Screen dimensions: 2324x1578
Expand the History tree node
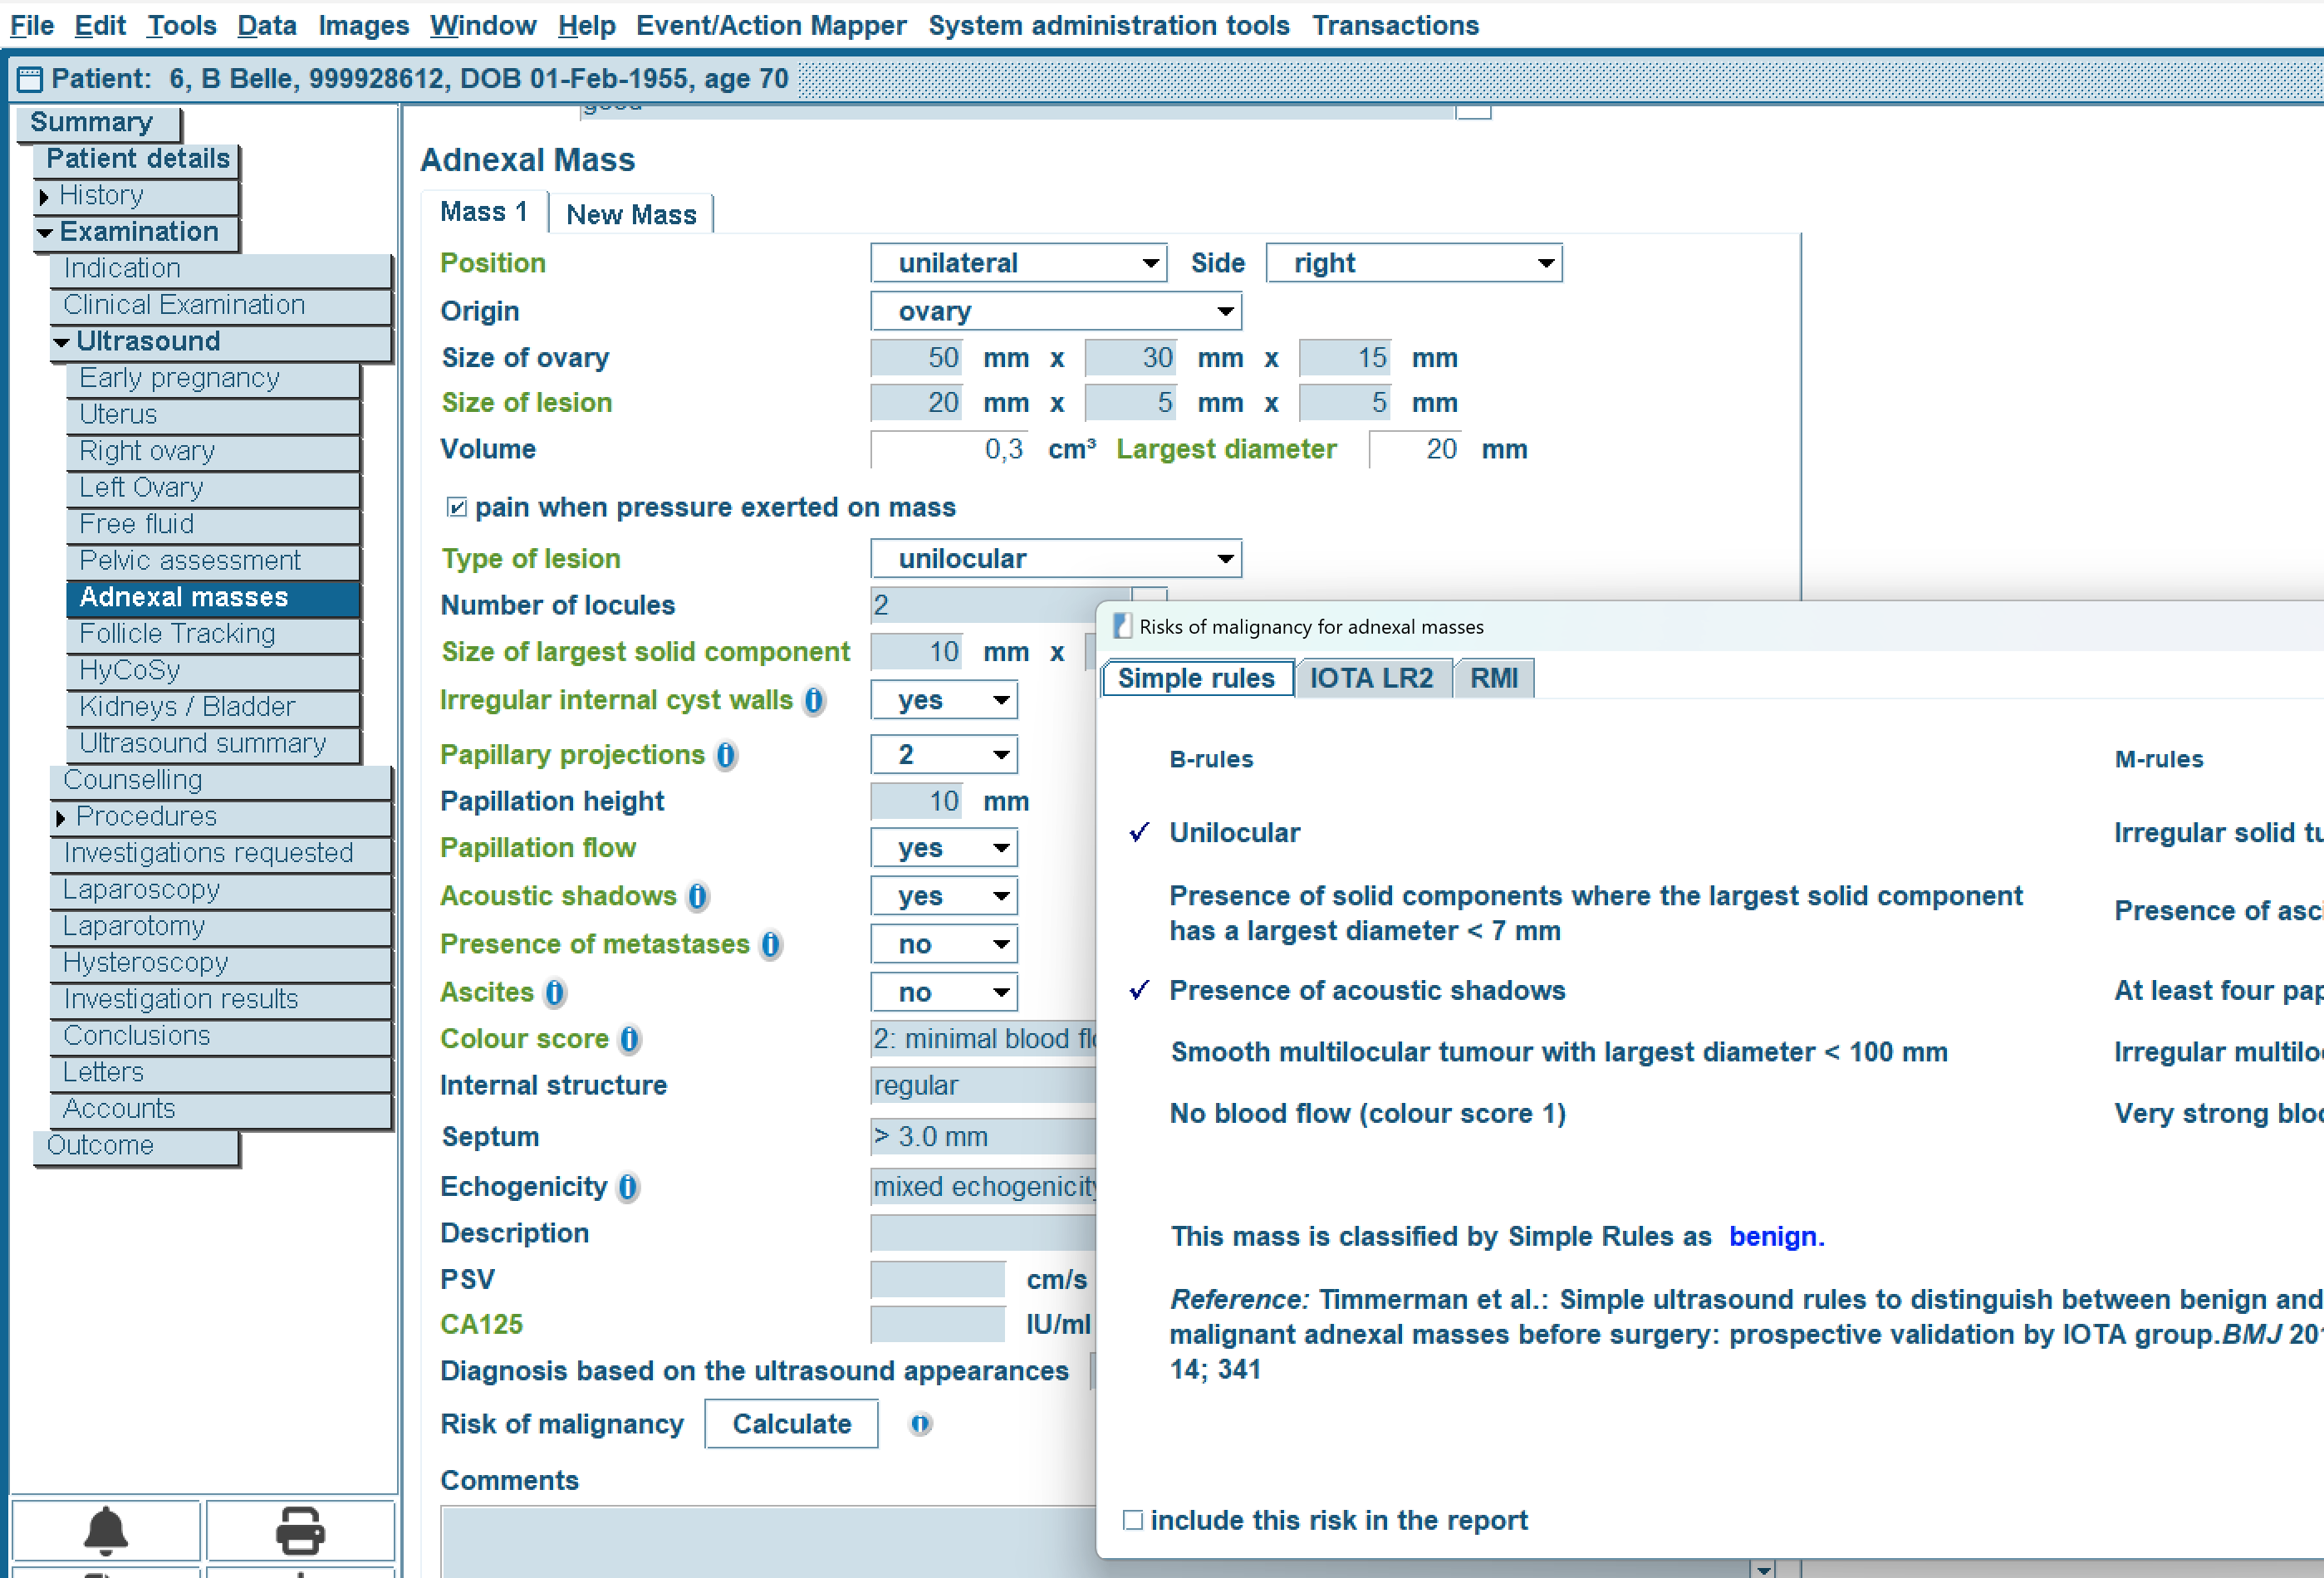[x=43, y=196]
